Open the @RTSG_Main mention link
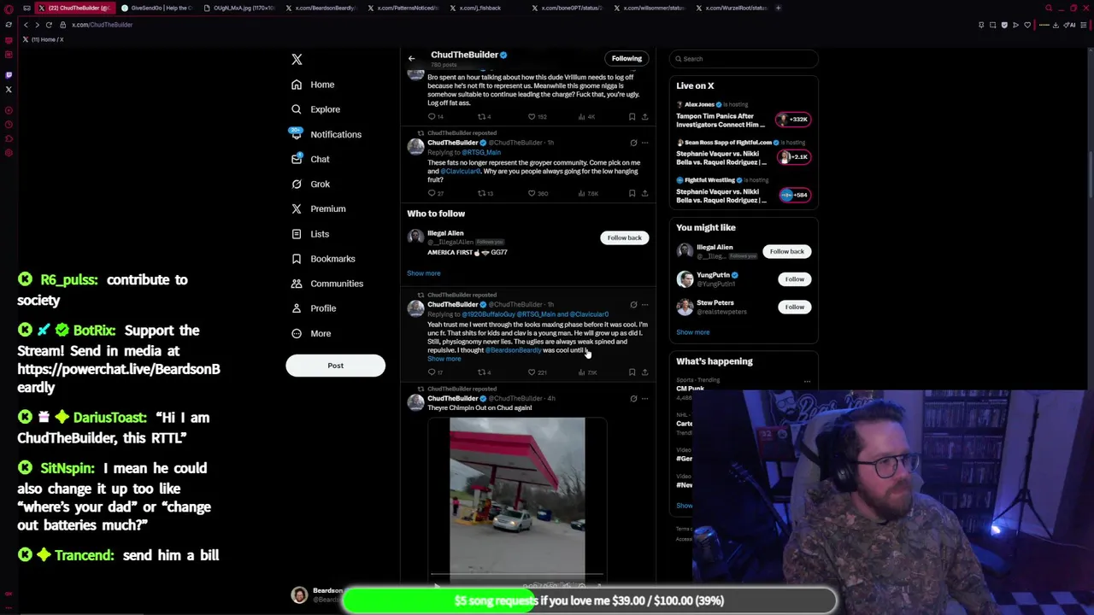The height and width of the screenshot is (615, 1094). pyautogui.click(x=481, y=152)
